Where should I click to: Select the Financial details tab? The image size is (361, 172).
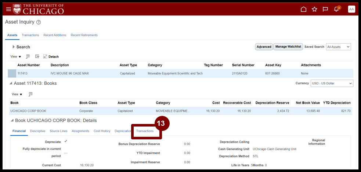pyautogui.click(x=19, y=131)
